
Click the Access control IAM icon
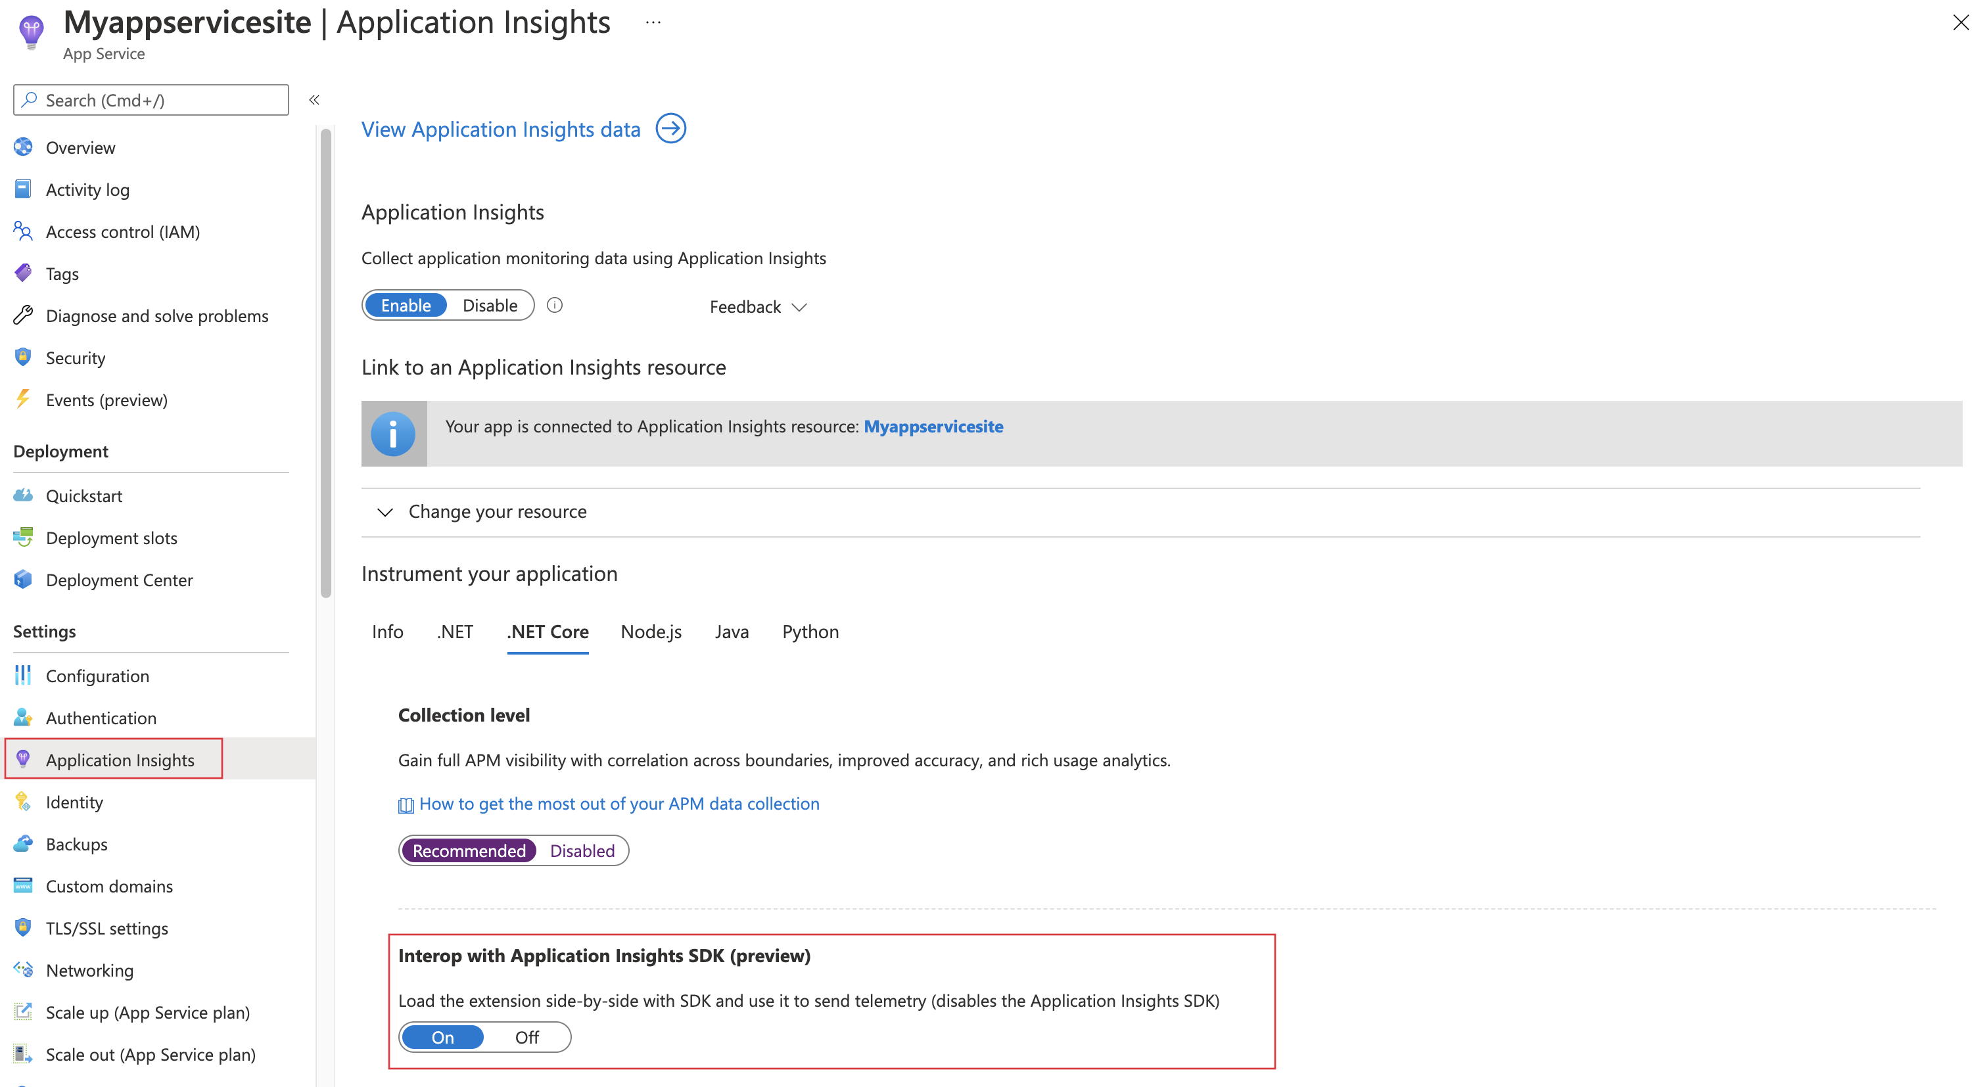click(x=23, y=230)
